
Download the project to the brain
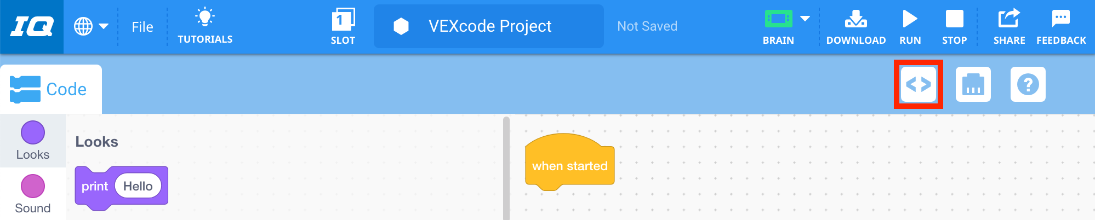(x=856, y=26)
